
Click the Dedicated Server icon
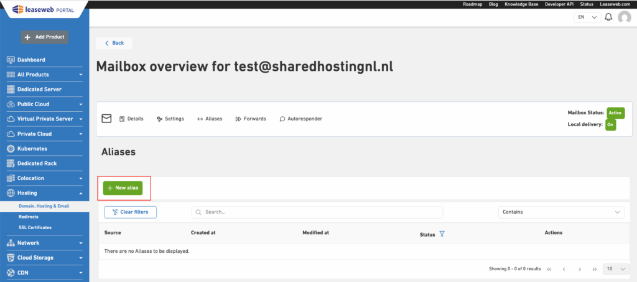pyautogui.click(x=11, y=89)
